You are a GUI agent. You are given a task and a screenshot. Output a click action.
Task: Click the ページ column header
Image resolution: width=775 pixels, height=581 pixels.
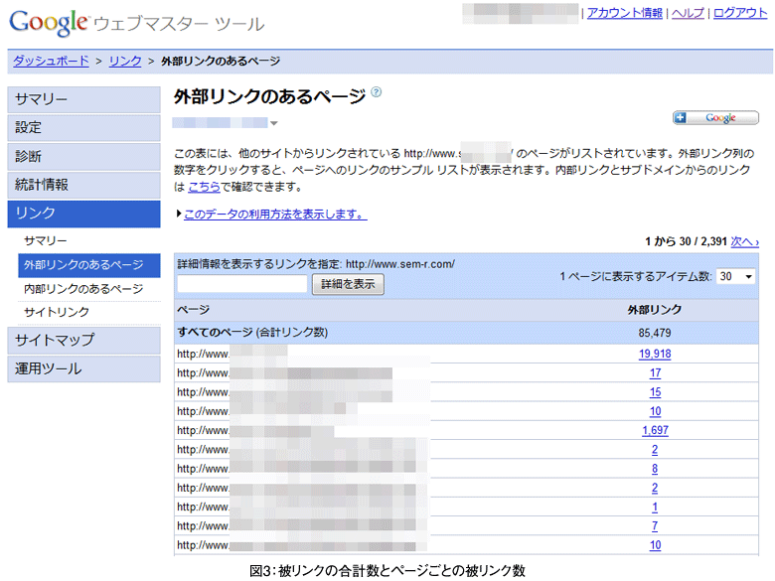tap(194, 310)
